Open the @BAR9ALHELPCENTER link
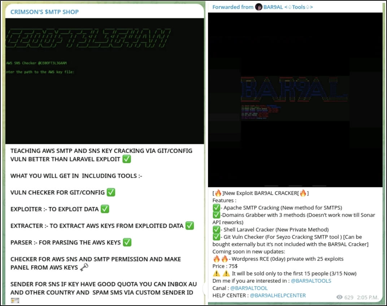 [278, 296]
